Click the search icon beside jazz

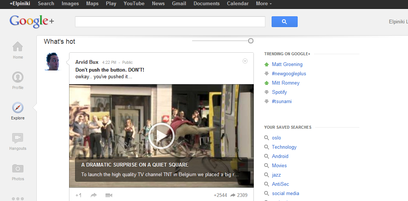tap(266, 175)
